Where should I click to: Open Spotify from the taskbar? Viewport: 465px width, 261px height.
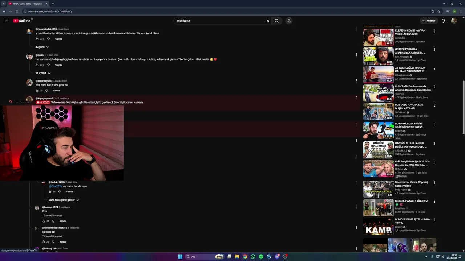261,257
